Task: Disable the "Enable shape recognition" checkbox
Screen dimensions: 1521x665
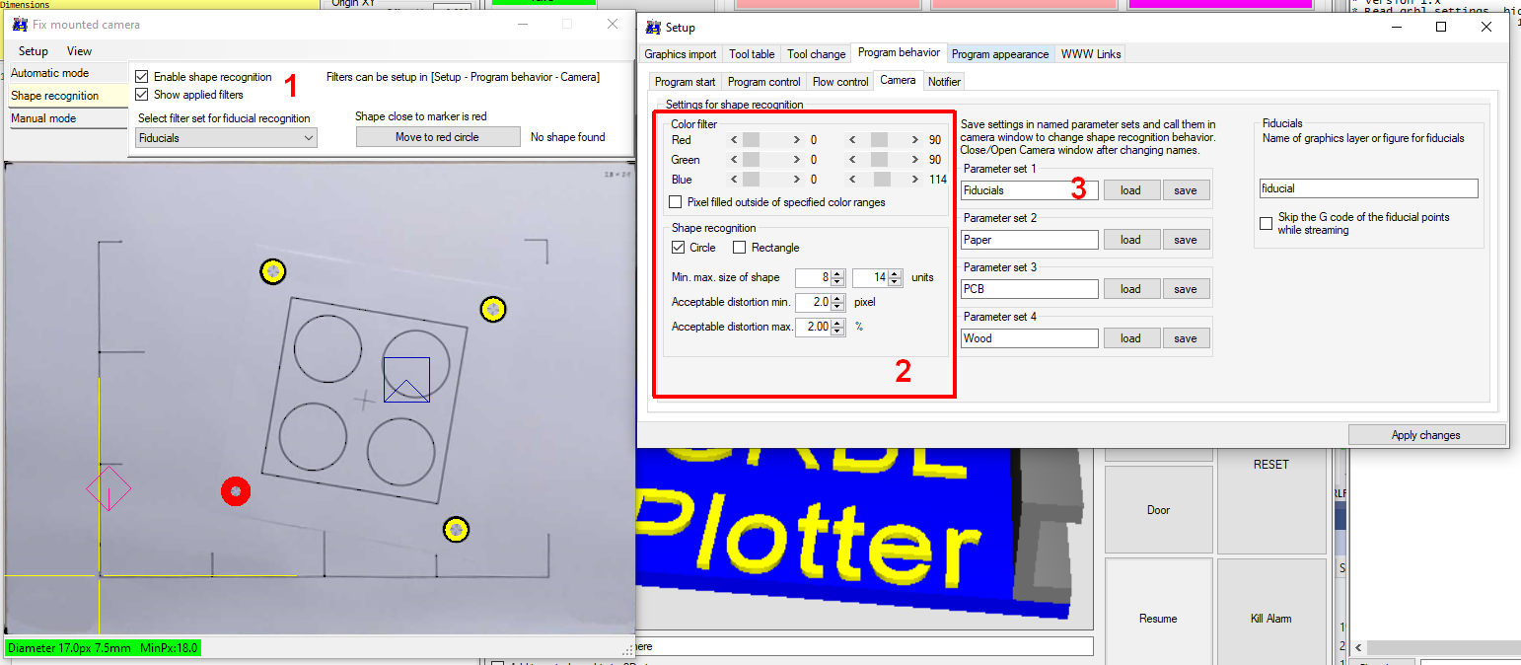Action: pyautogui.click(x=141, y=76)
